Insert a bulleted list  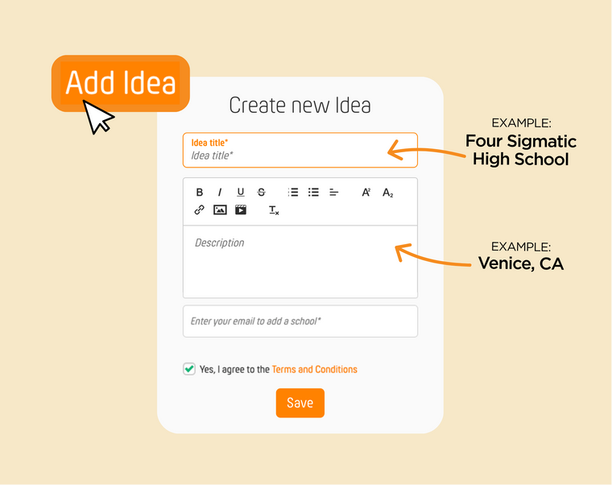pyautogui.click(x=313, y=193)
